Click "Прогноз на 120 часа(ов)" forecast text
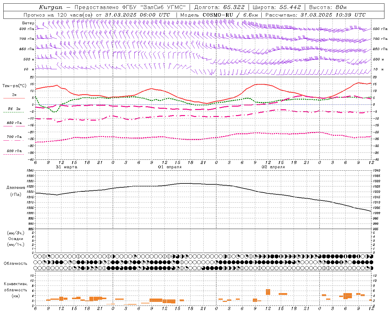 pyautogui.click(x=58, y=15)
